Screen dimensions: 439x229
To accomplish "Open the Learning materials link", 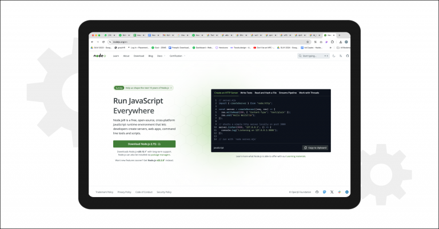I will [296, 156].
